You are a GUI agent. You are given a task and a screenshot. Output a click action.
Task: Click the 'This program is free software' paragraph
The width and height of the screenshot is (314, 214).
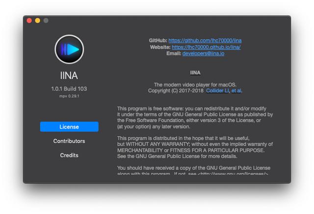pyautogui.click(x=195, y=118)
